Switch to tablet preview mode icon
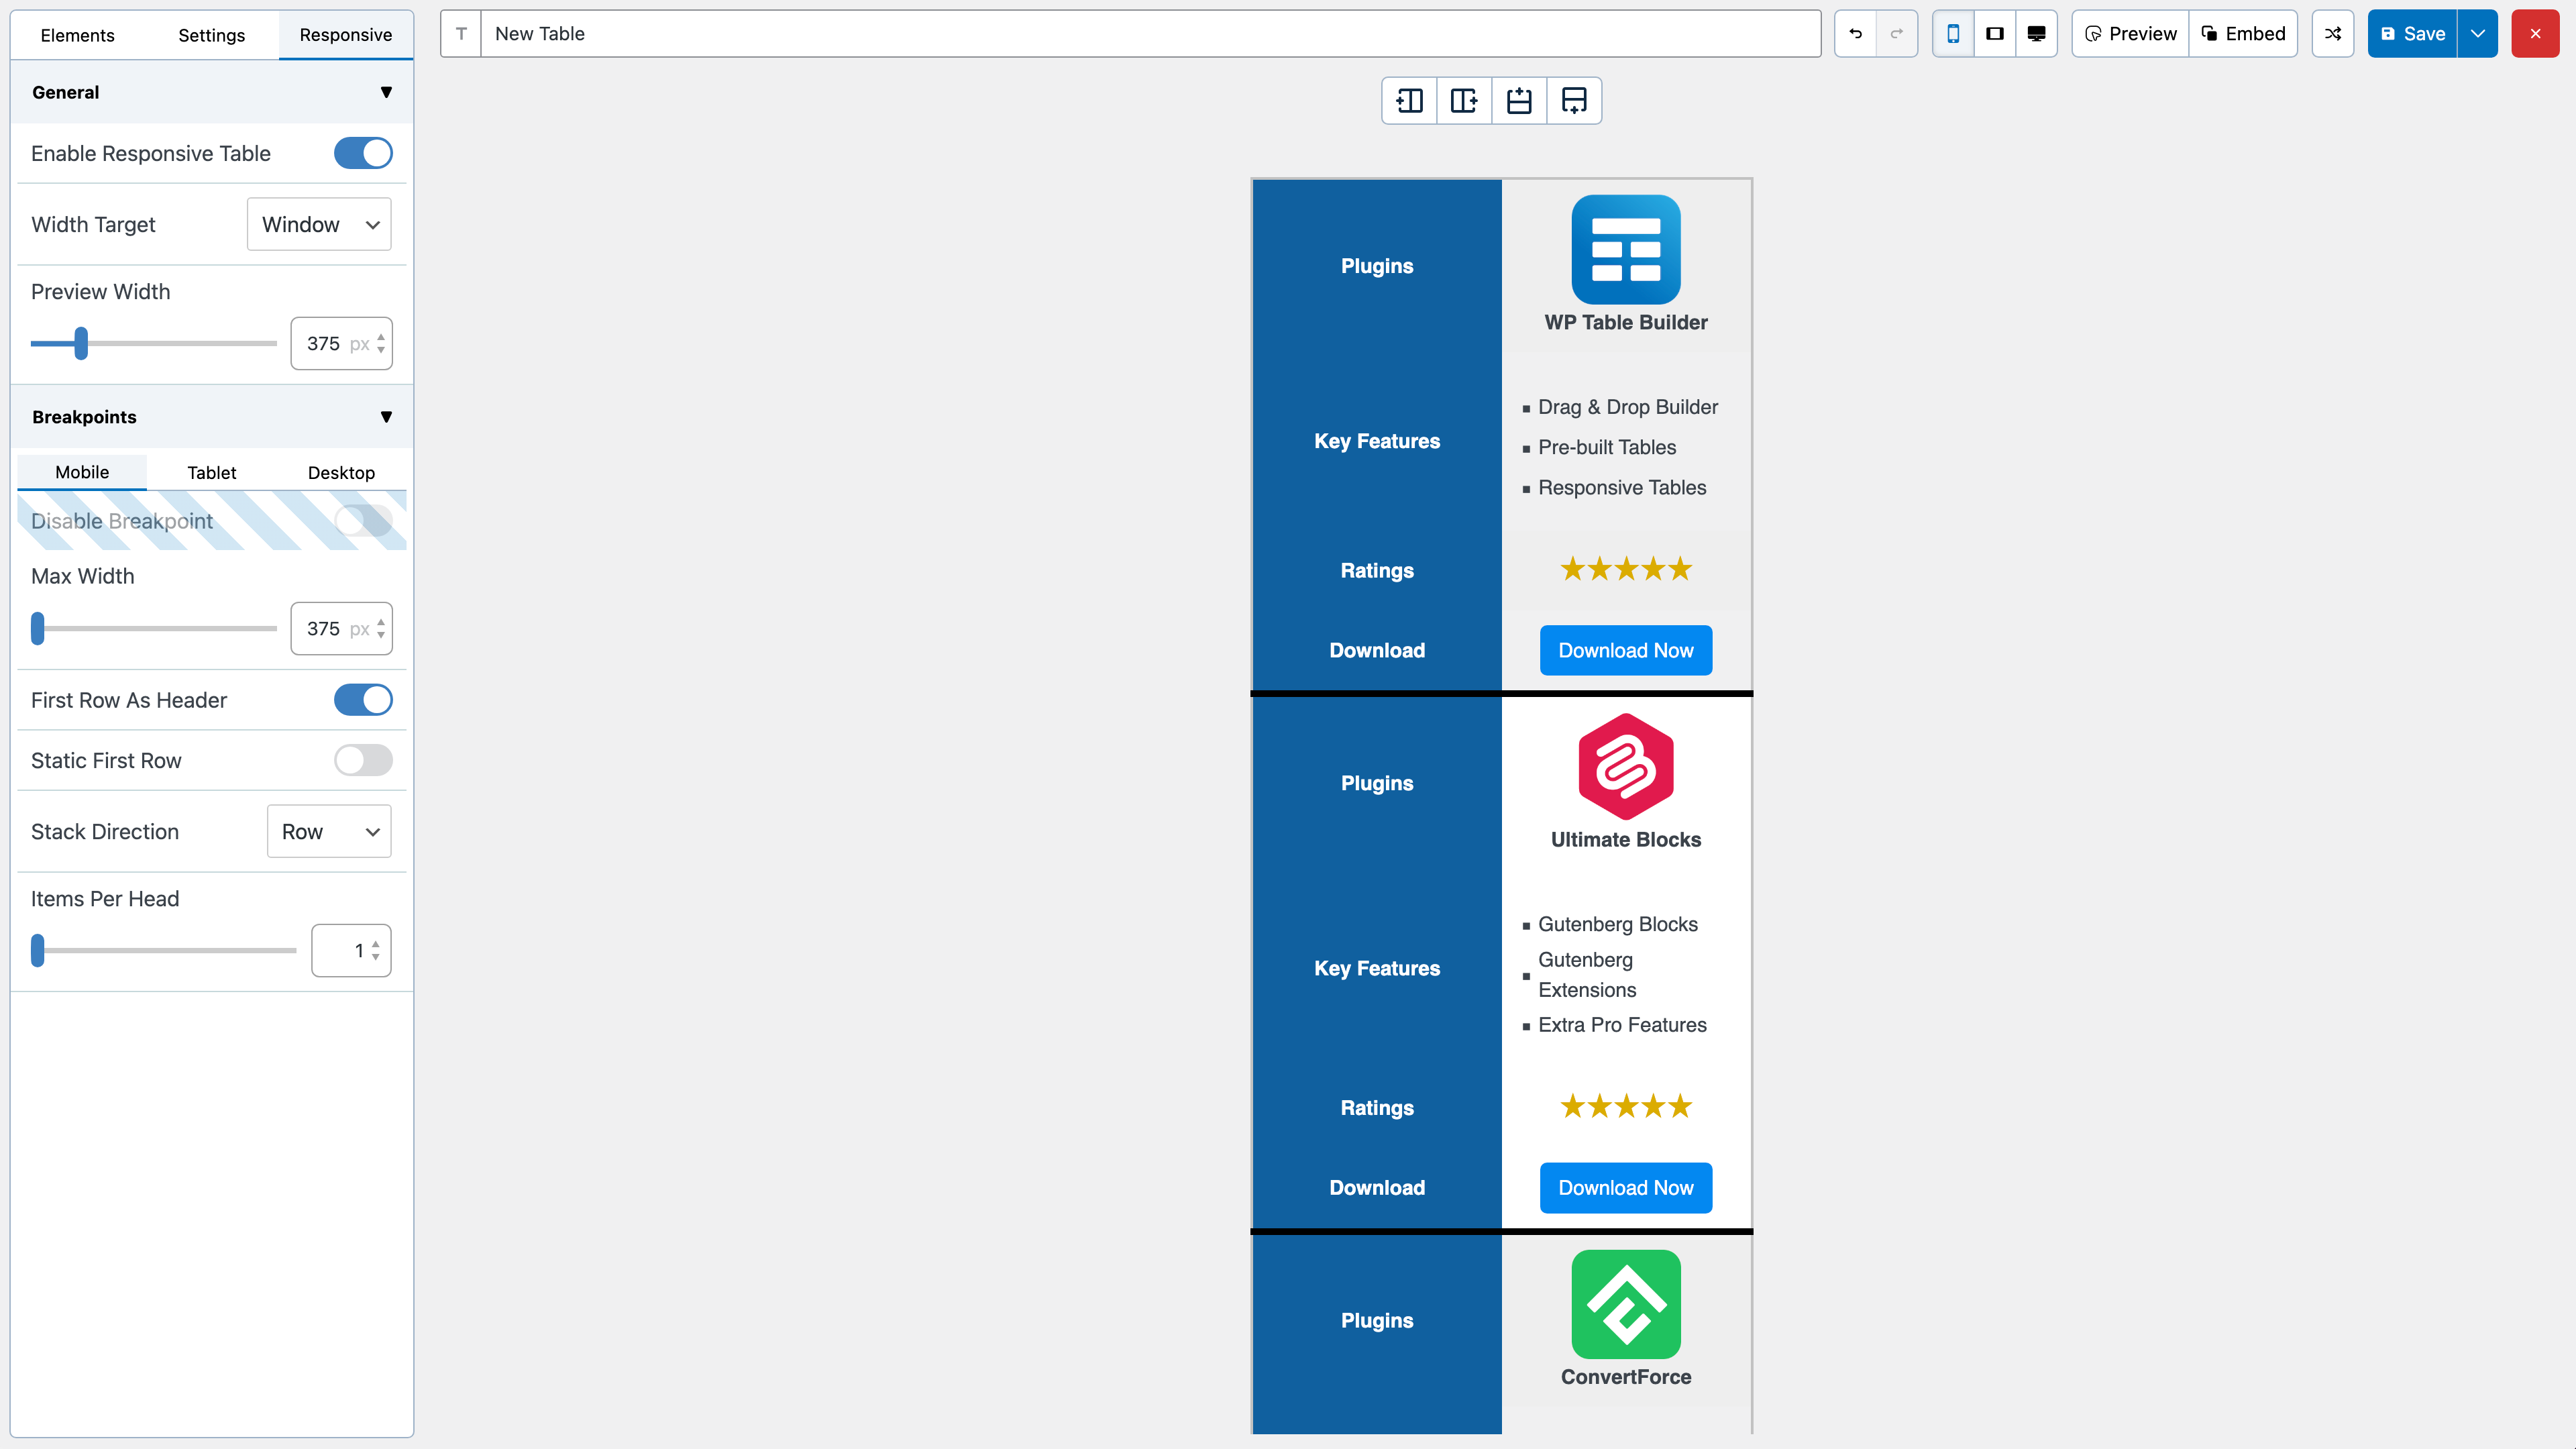The width and height of the screenshot is (2576, 1449). tap(1994, 33)
